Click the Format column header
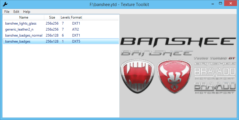Viewport: 239px width, 120px height. click(76, 17)
